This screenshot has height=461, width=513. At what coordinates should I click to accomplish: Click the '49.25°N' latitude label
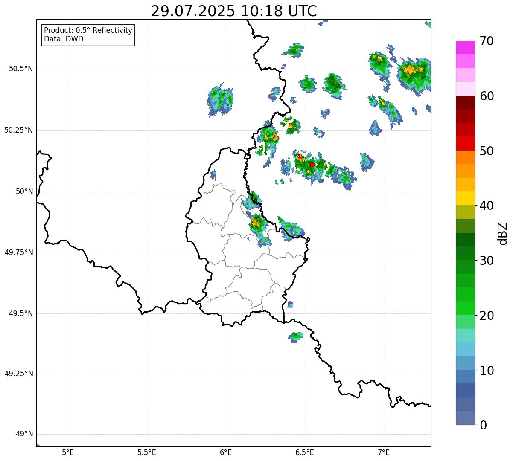pyautogui.click(x=19, y=374)
